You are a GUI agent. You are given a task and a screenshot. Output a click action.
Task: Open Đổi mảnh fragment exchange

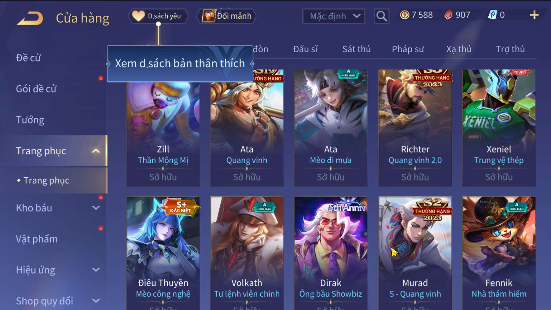227,16
